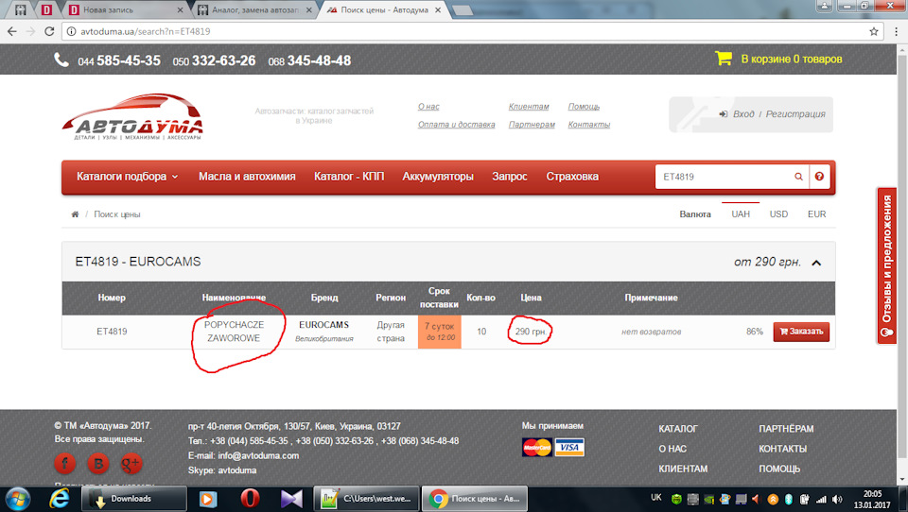Open Партнерам header link
The height and width of the screenshot is (512, 908).
pos(532,125)
